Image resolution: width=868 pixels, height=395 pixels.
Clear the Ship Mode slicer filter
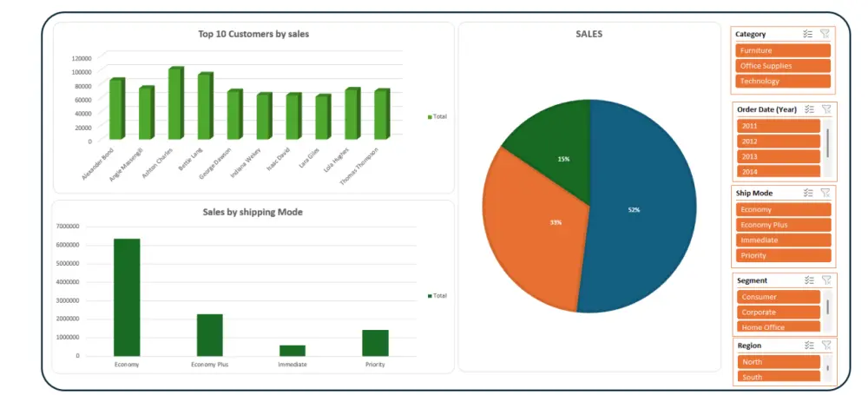pos(825,193)
